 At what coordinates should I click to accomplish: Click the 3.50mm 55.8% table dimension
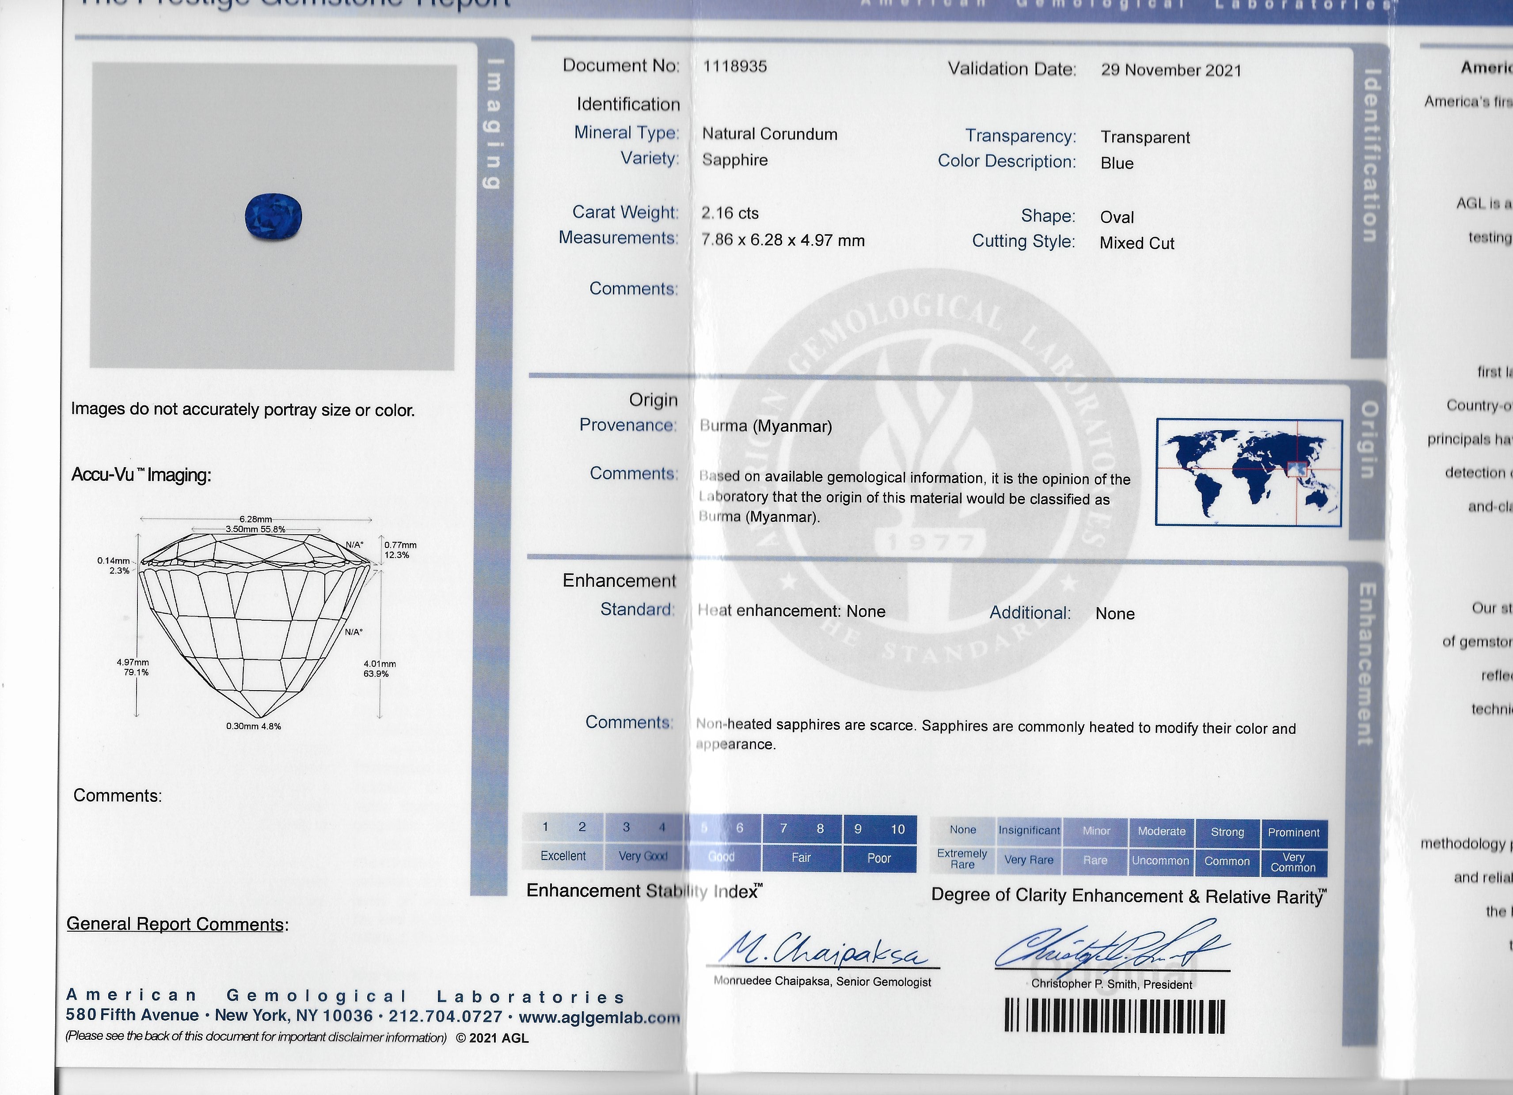pyautogui.click(x=255, y=529)
